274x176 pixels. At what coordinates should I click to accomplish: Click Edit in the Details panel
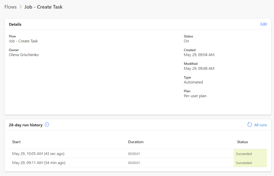coord(264,24)
